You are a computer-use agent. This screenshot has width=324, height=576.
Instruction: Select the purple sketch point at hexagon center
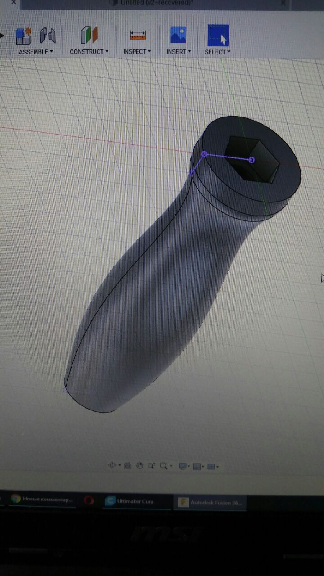tap(252, 160)
